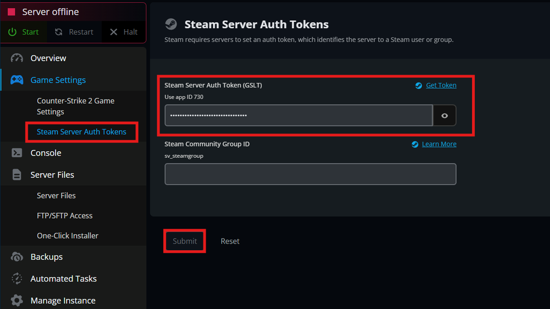Screen dimensions: 550x309
Task: Reveal the auth token with the eye button
Action: click(x=444, y=115)
